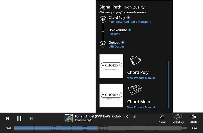This screenshot has width=203, height=133.
Task: Click Chord logo thumbnail next to Chord Mojo
Action: coord(111,96)
